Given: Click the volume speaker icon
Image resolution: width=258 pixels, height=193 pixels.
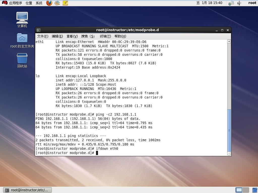Looking at the screenshot, I should coord(239,3).
